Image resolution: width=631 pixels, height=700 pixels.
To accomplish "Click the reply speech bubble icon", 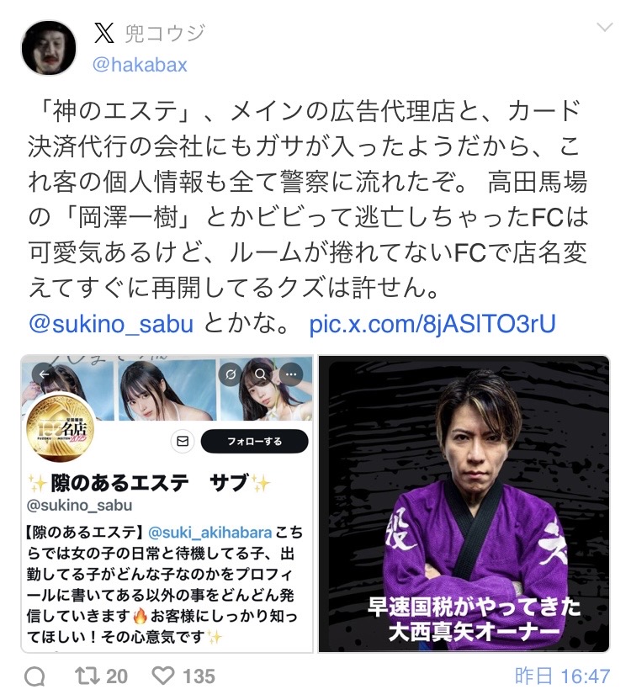I will [x=34, y=676].
